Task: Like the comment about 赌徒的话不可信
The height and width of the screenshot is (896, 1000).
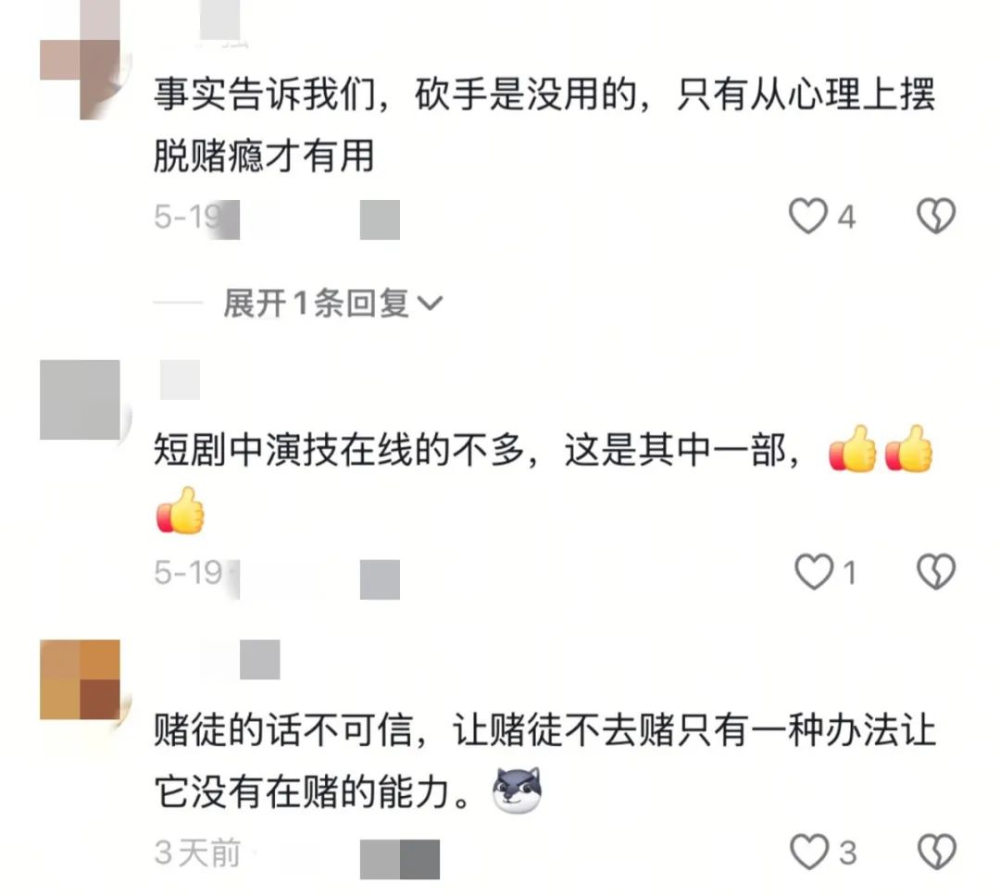Action: pos(808,852)
